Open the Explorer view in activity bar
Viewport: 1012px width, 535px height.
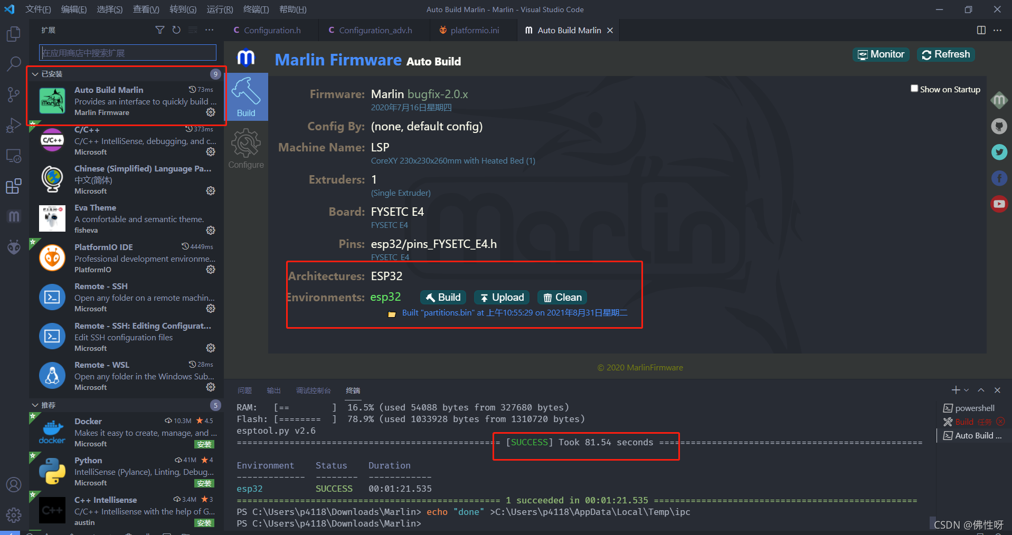pyautogui.click(x=13, y=34)
